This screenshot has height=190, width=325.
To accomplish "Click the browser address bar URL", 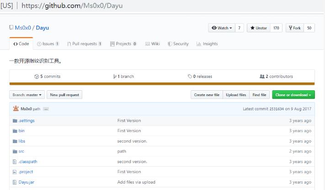I will [x=72, y=5].
